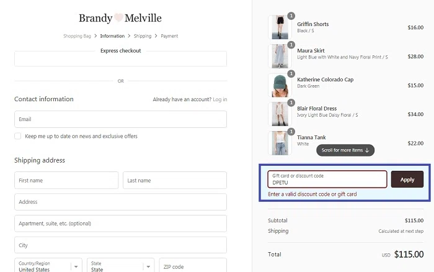Screen dimensions: 434x272
Task: Select the Payment breadcrumb step
Action: point(169,36)
